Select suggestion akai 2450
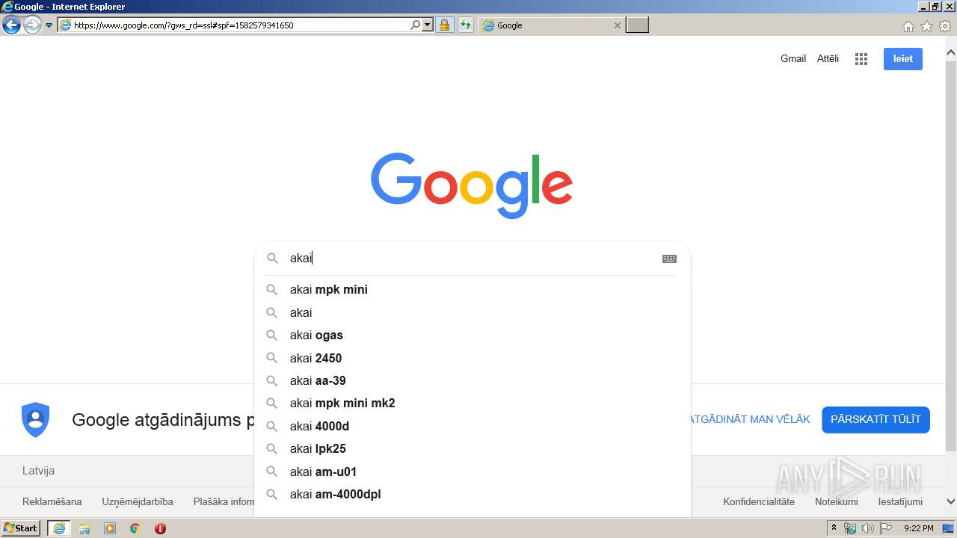Image resolution: width=957 pixels, height=538 pixels. [x=473, y=358]
